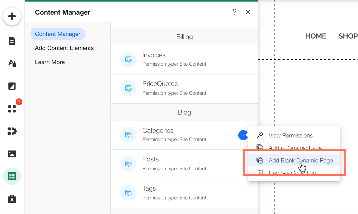Click the HOME link in site navigation
Screen dimensions: 358x214
click(316, 36)
